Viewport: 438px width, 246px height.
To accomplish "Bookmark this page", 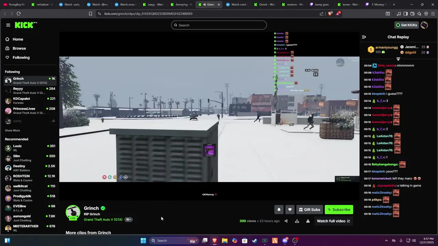I will [90, 14].
